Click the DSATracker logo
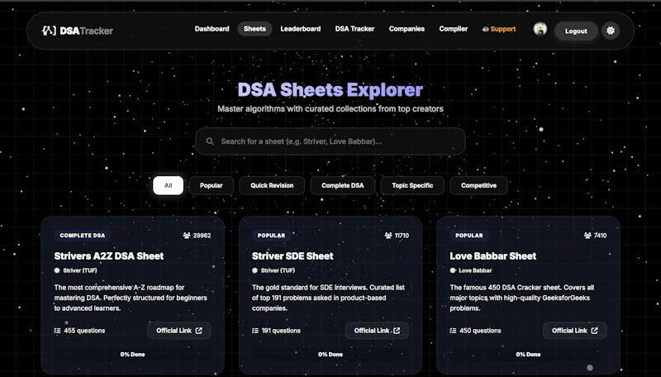 point(78,31)
